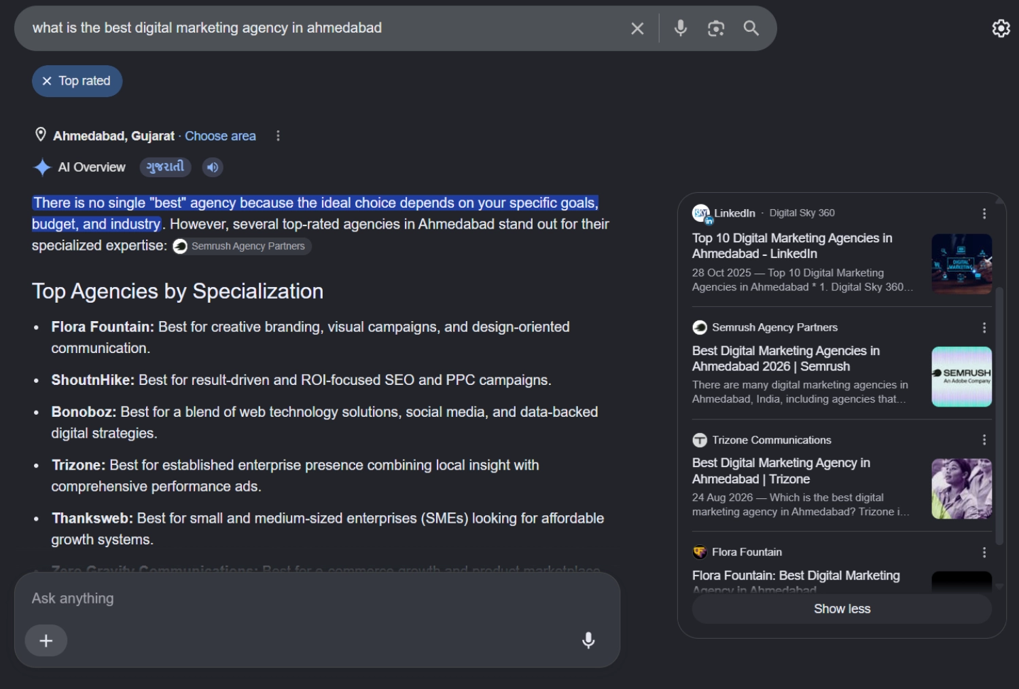
Task: Play the AI Overview audio speaker icon
Action: coord(213,167)
